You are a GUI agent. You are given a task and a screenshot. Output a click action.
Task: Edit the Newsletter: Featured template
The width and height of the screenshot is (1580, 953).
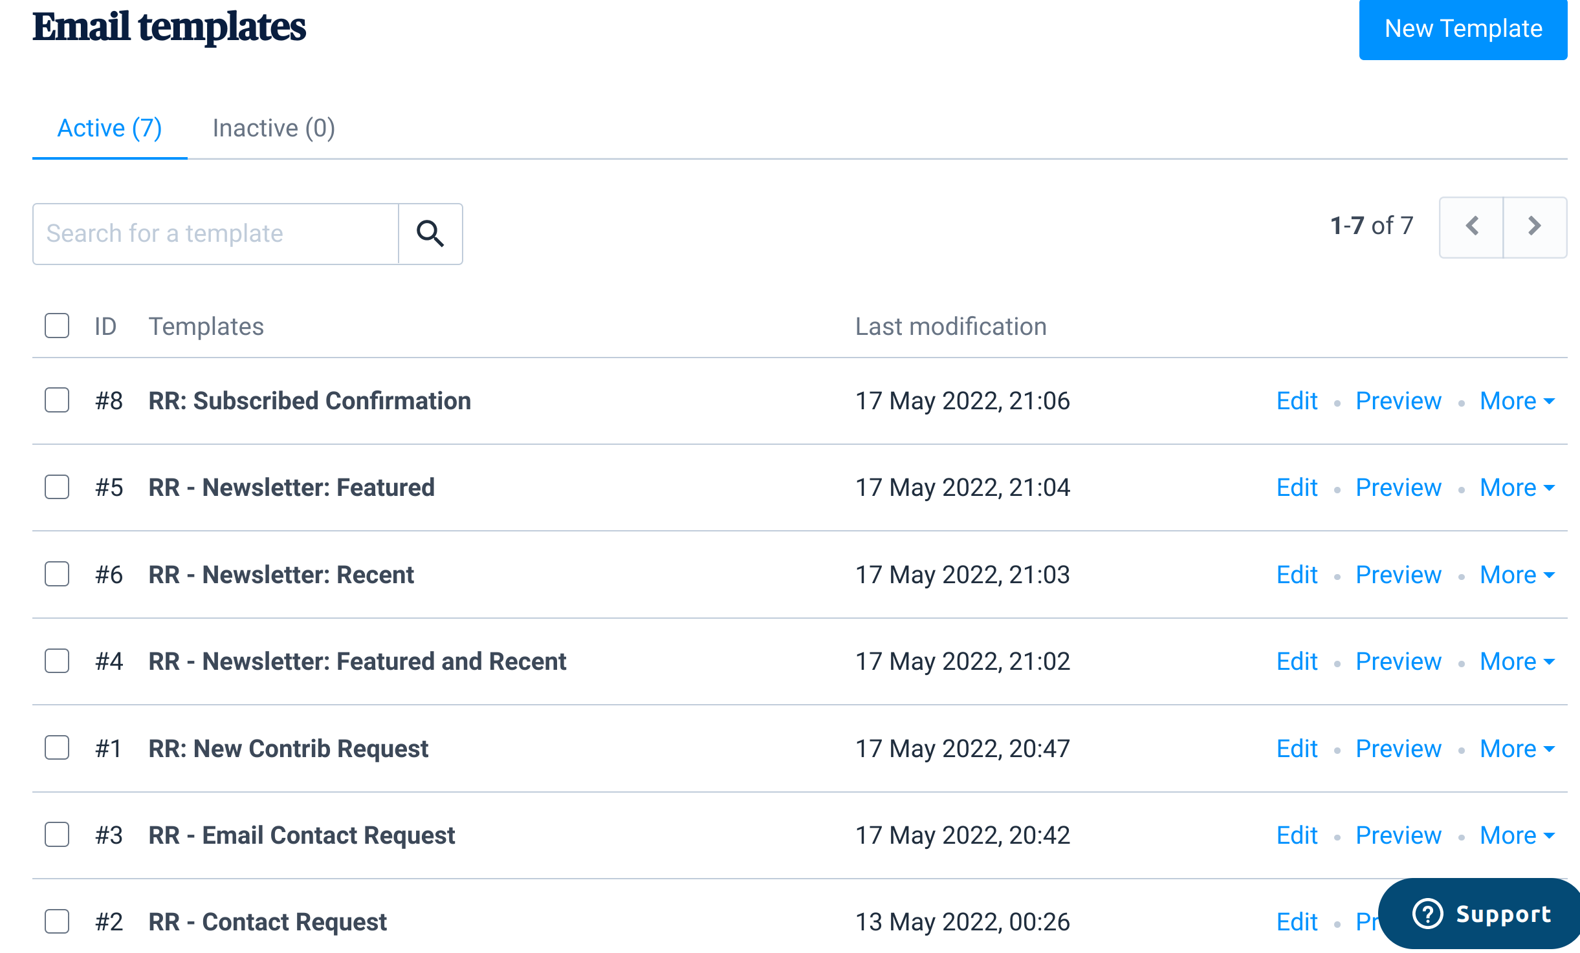click(x=1297, y=487)
